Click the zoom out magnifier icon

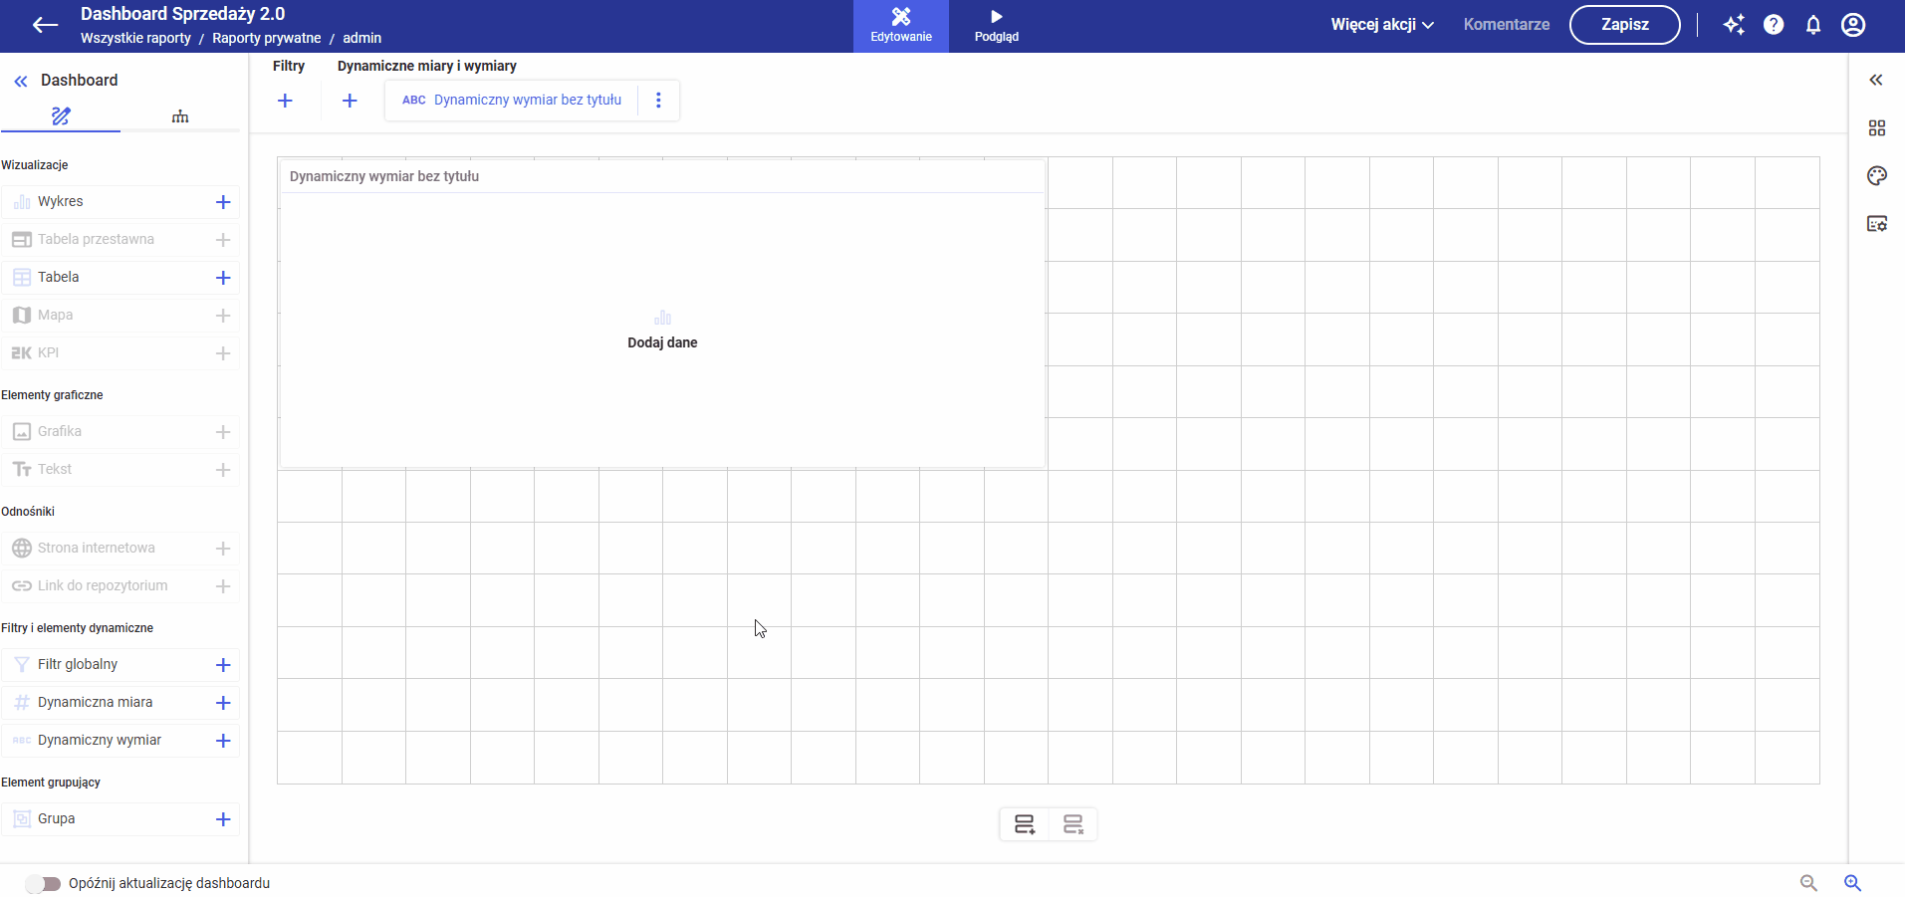click(1808, 883)
